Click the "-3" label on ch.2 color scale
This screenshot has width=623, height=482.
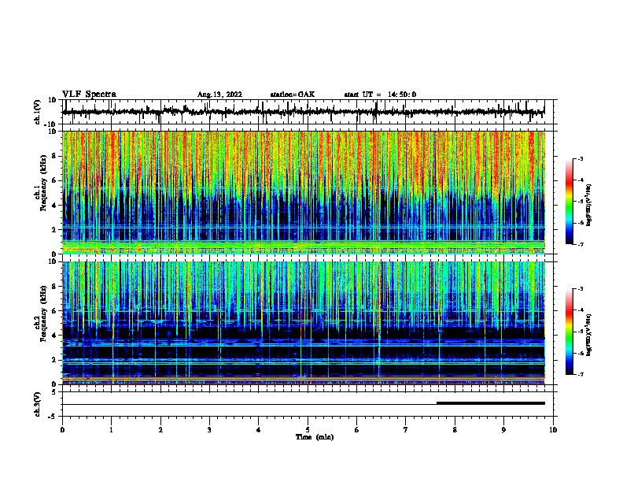(x=581, y=289)
